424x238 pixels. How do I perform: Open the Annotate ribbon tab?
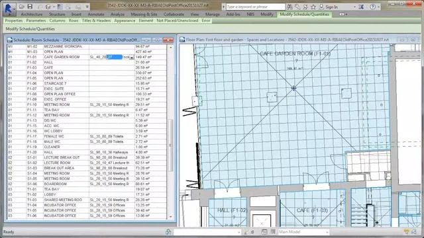(96, 15)
